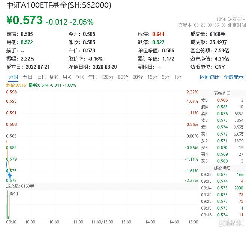246x229 pixels.
Task: Select the 30分 chart tab
Action: pyautogui.click(x=138, y=77)
